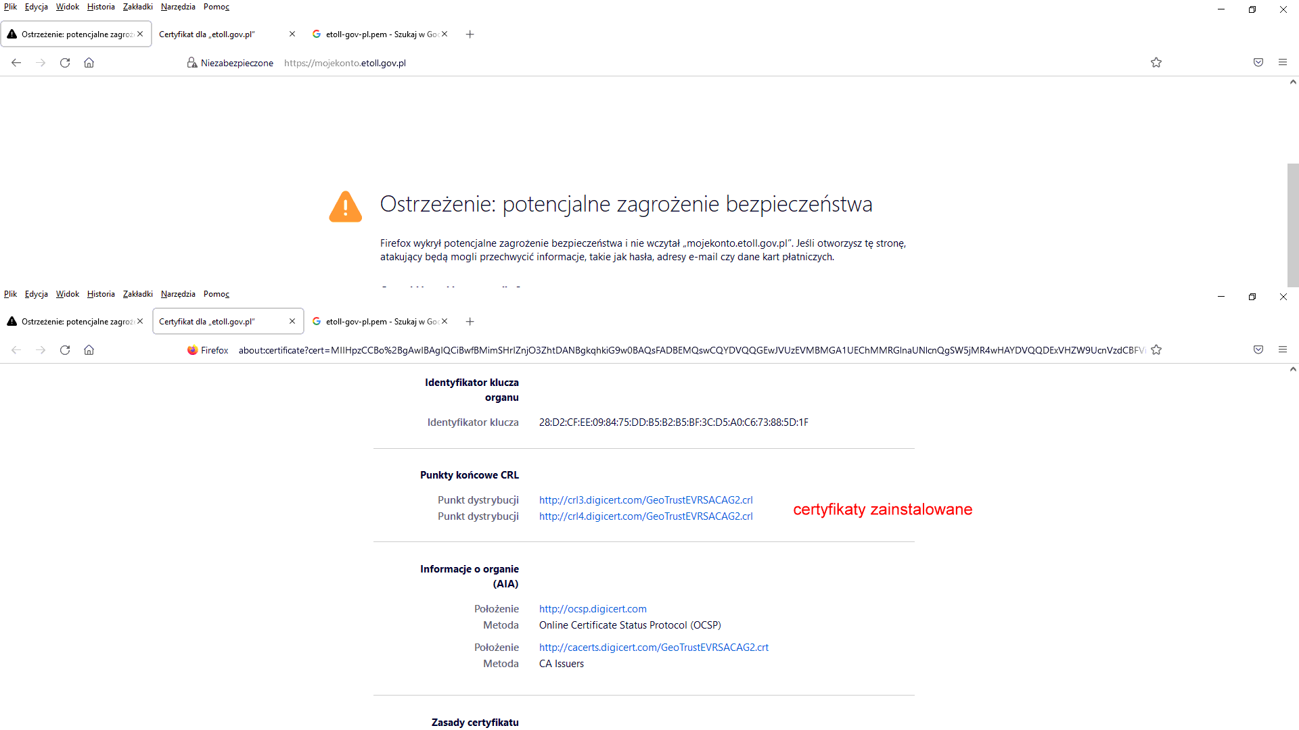
Task: Open Pomoc menu in bottom window
Action: pos(216,294)
